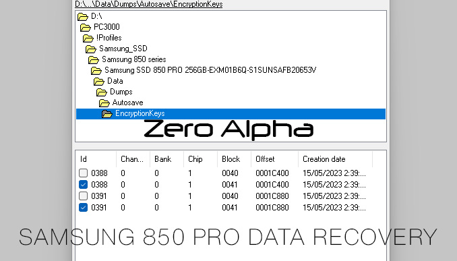Click the !Profiles folder icon
The image size is (457, 261).
pyautogui.click(x=88, y=38)
